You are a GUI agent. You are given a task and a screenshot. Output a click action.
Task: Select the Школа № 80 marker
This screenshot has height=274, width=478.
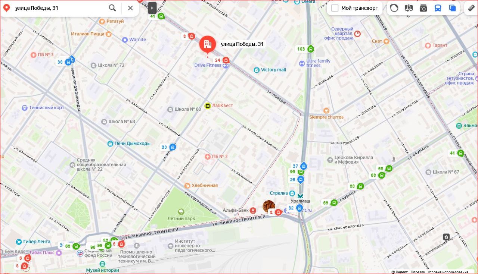[x=170, y=109]
